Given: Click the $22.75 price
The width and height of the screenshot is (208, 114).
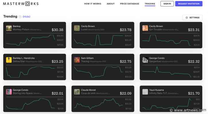Looking at the screenshot, I should pos(125,61).
